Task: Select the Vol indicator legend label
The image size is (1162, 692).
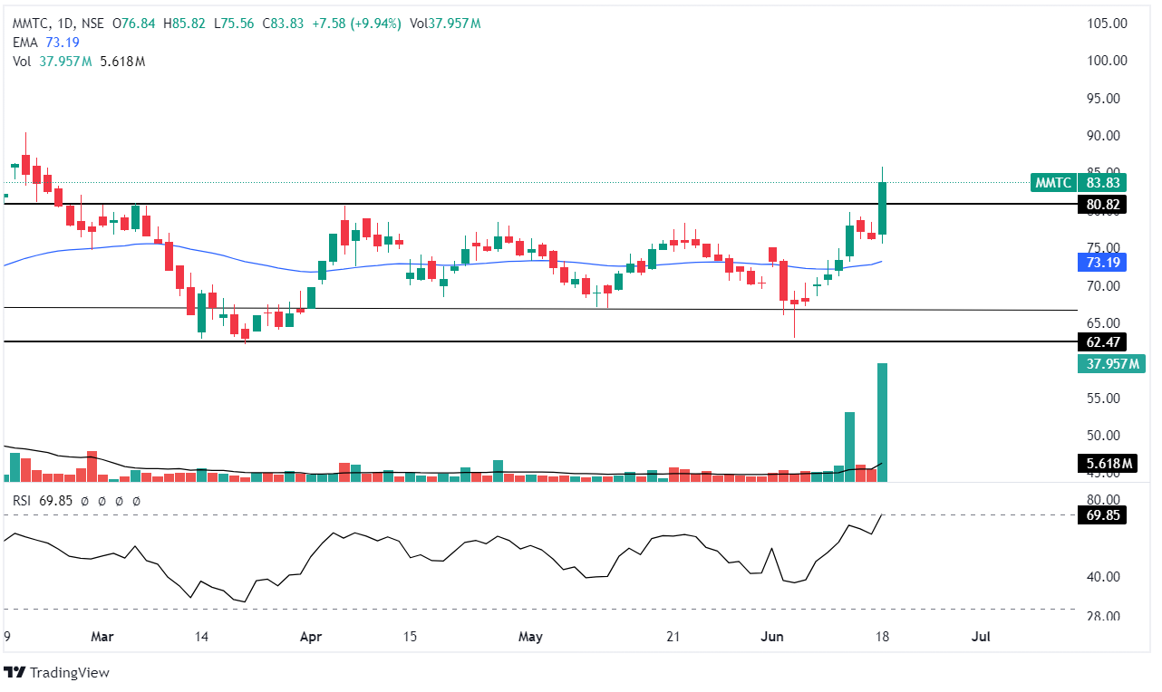Action: click(x=22, y=61)
